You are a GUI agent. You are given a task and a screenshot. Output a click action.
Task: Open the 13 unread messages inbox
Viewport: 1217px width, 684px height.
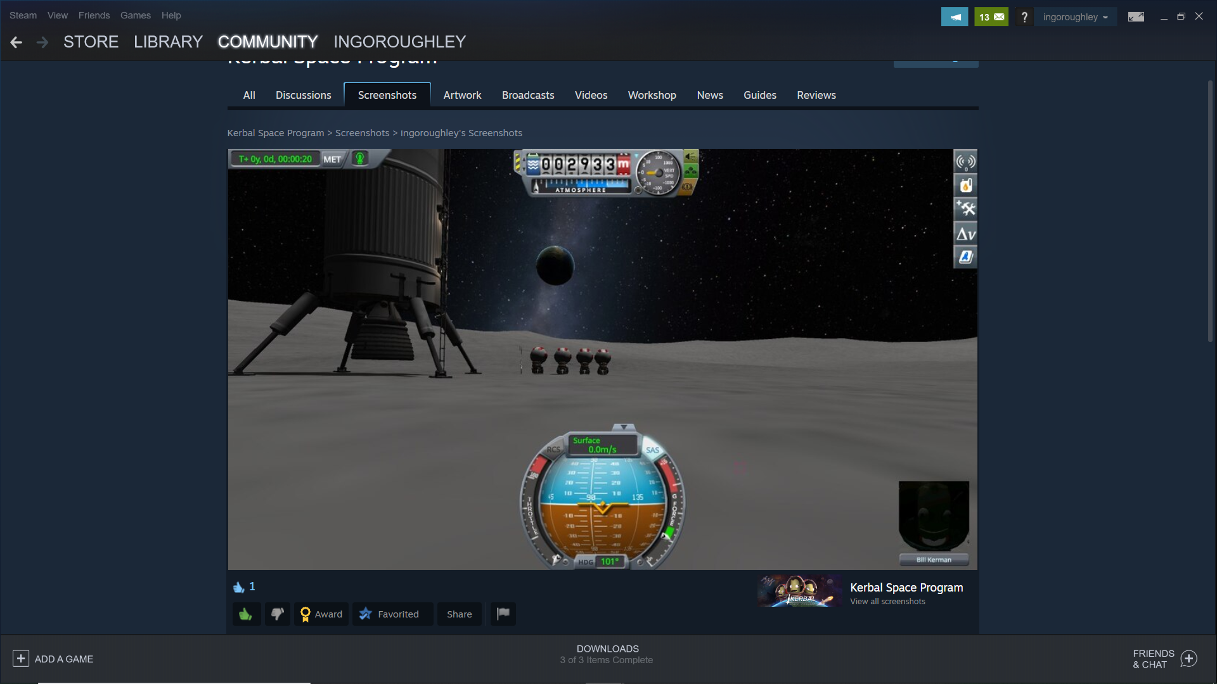coord(991,17)
